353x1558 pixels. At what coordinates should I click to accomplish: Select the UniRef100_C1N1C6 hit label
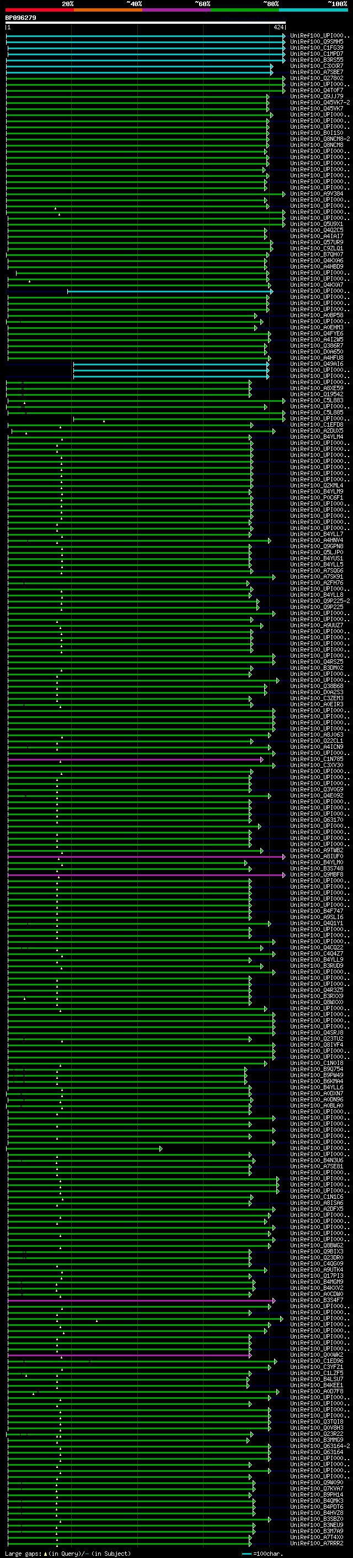point(317,1197)
